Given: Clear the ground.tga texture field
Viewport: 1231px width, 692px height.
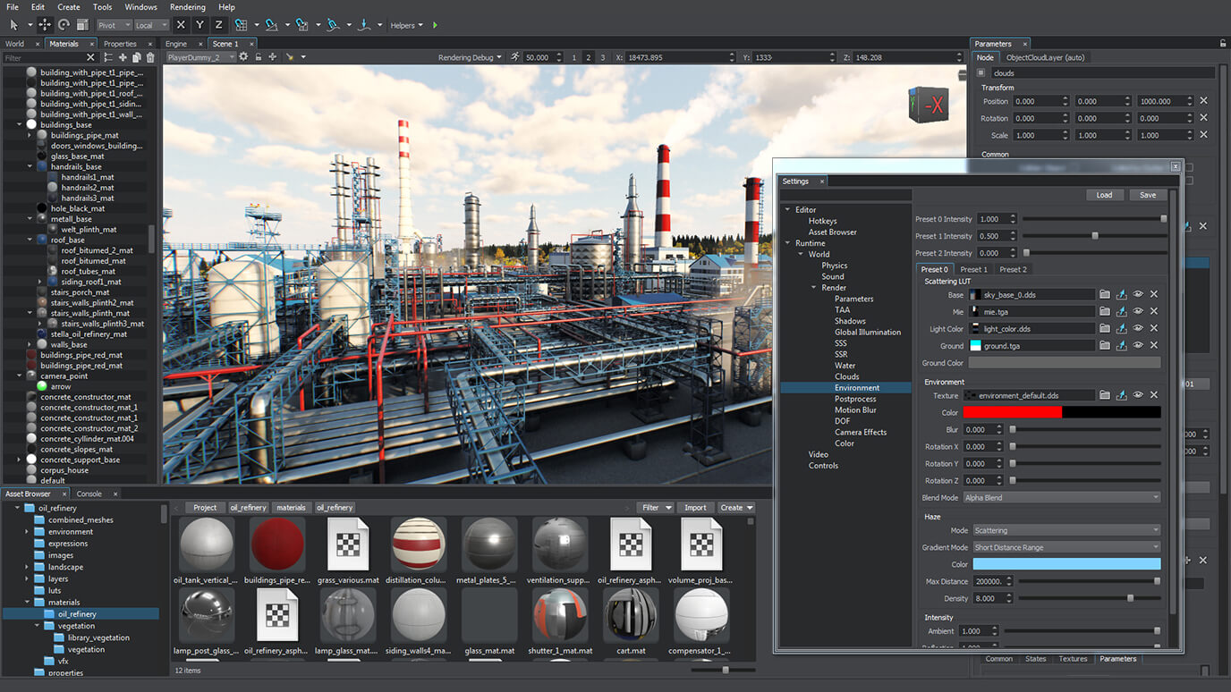Looking at the screenshot, I should point(1154,345).
